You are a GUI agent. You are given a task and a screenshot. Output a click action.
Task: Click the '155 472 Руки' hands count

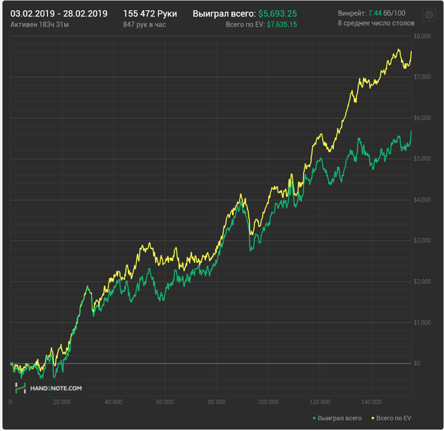150,13
